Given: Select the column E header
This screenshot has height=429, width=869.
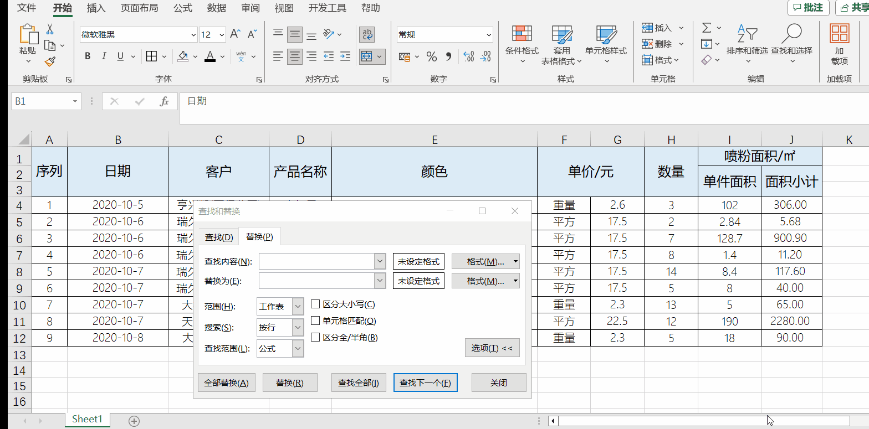Looking at the screenshot, I should (x=434, y=140).
